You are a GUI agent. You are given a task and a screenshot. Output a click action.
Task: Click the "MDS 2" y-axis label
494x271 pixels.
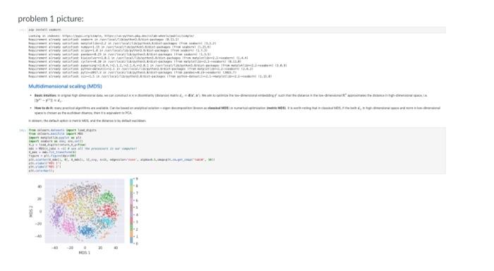coord(31,211)
